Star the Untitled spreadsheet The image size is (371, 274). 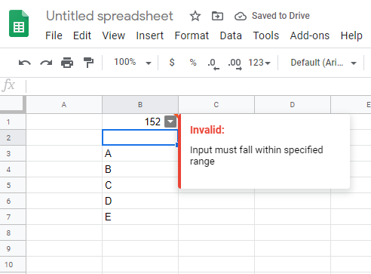195,16
